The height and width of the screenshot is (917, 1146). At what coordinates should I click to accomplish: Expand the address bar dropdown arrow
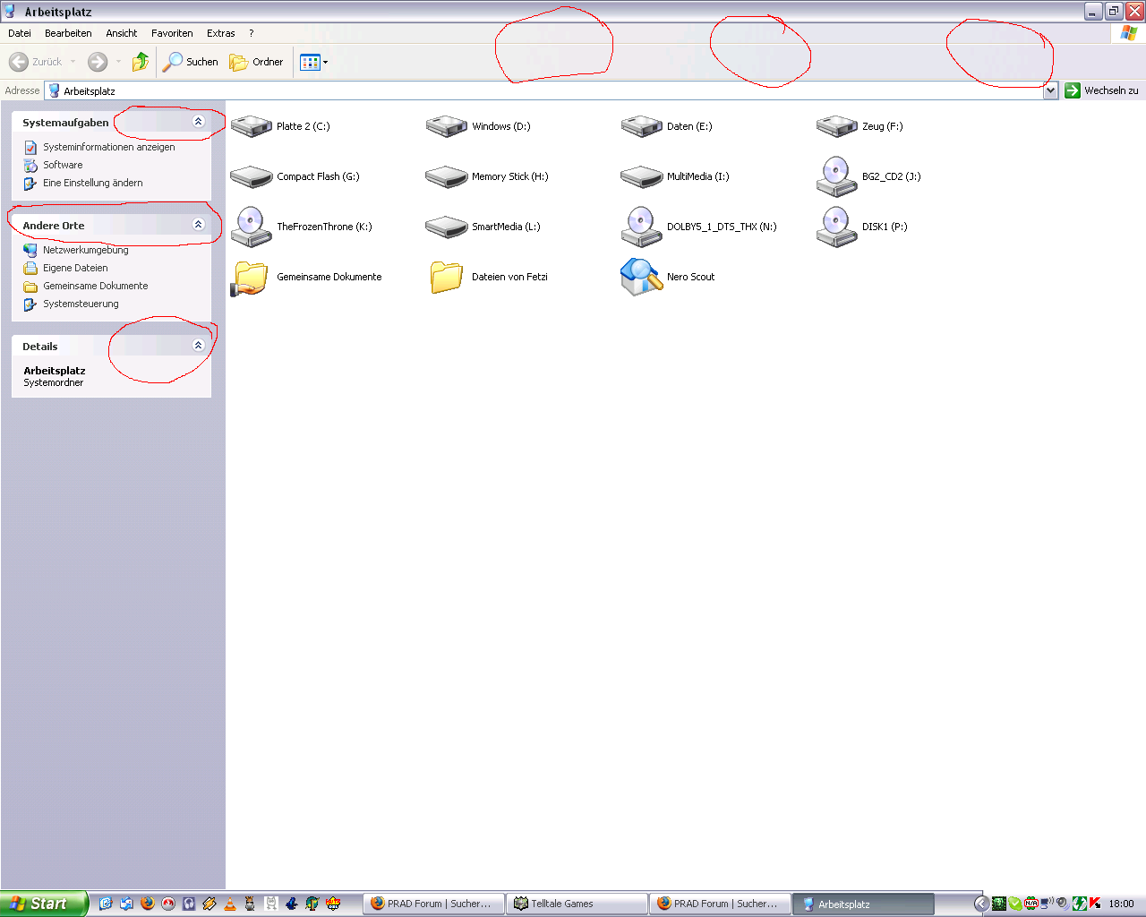[x=1050, y=90]
